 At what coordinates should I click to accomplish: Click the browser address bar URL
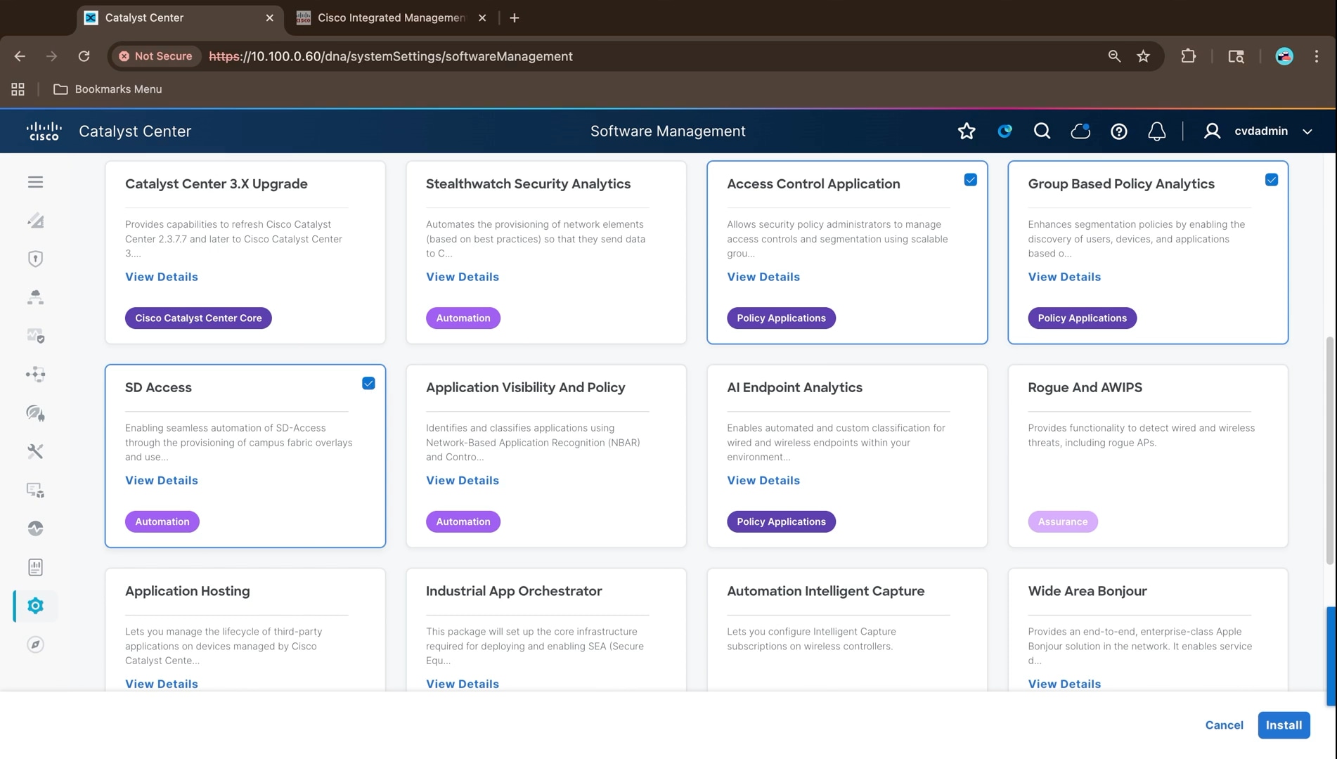pyautogui.click(x=390, y=56)
